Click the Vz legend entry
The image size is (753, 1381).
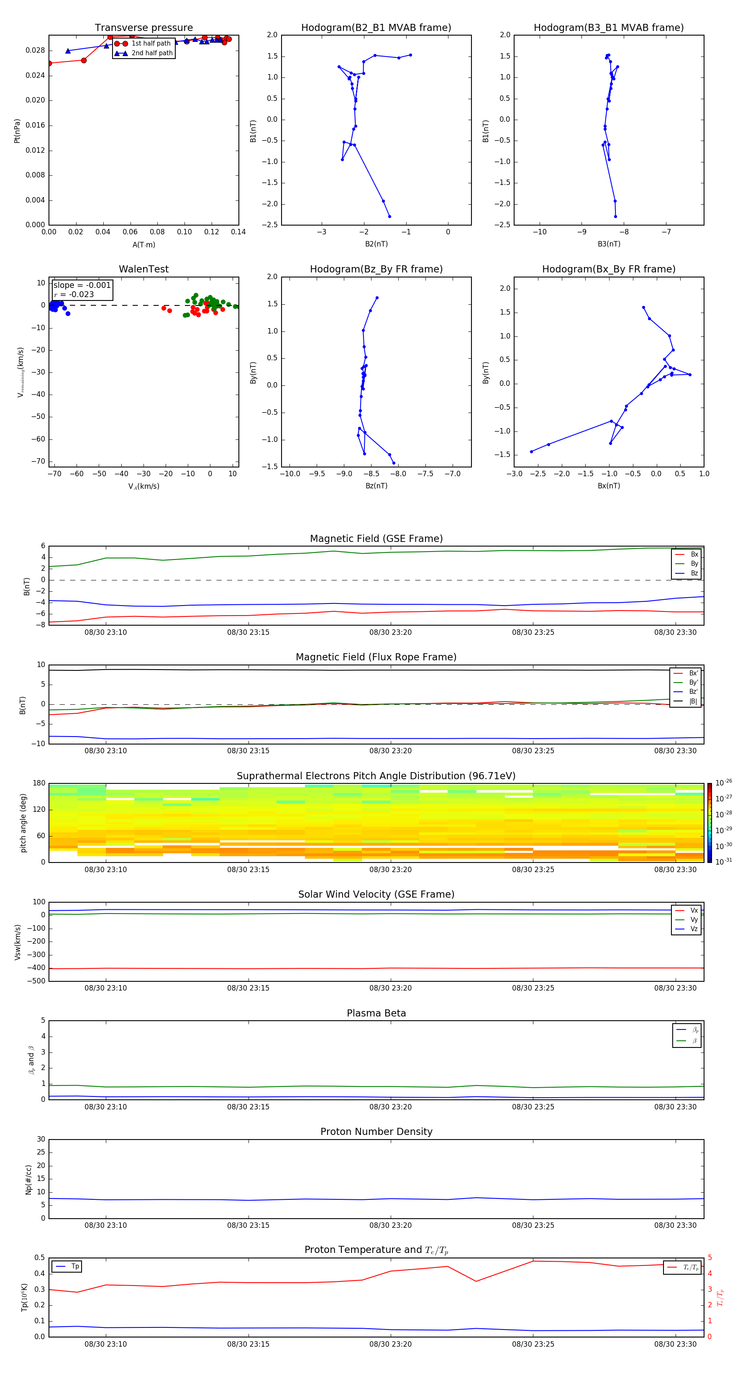tap(686, 929)
